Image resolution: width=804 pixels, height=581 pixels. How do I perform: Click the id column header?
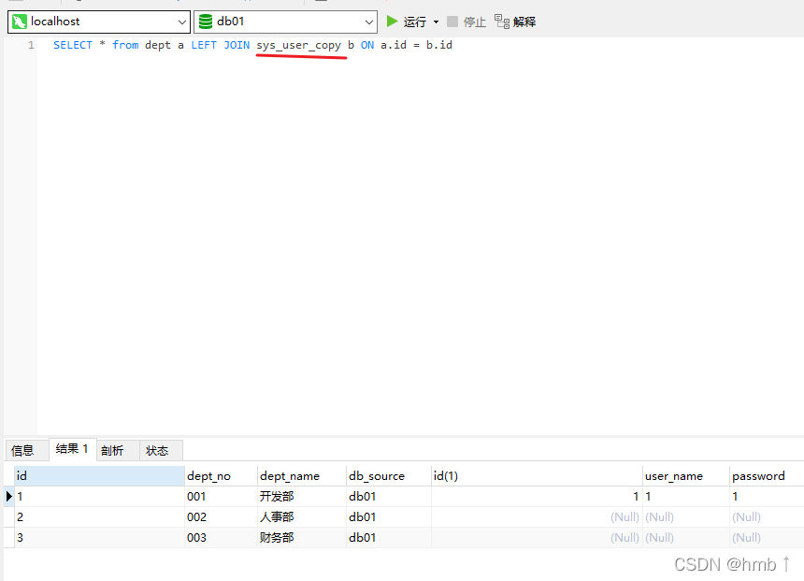click(99, 476)
